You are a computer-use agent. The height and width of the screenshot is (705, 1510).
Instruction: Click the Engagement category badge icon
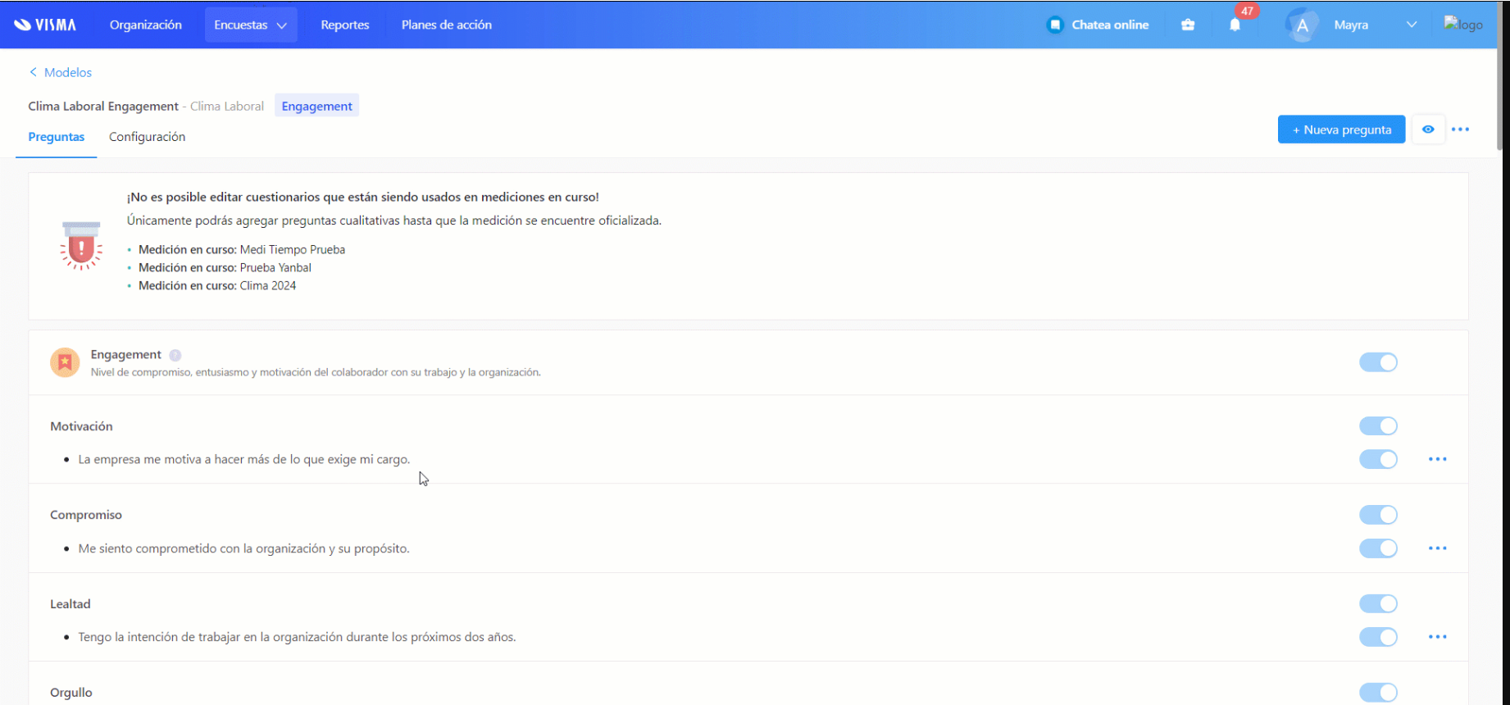(65, 362)
